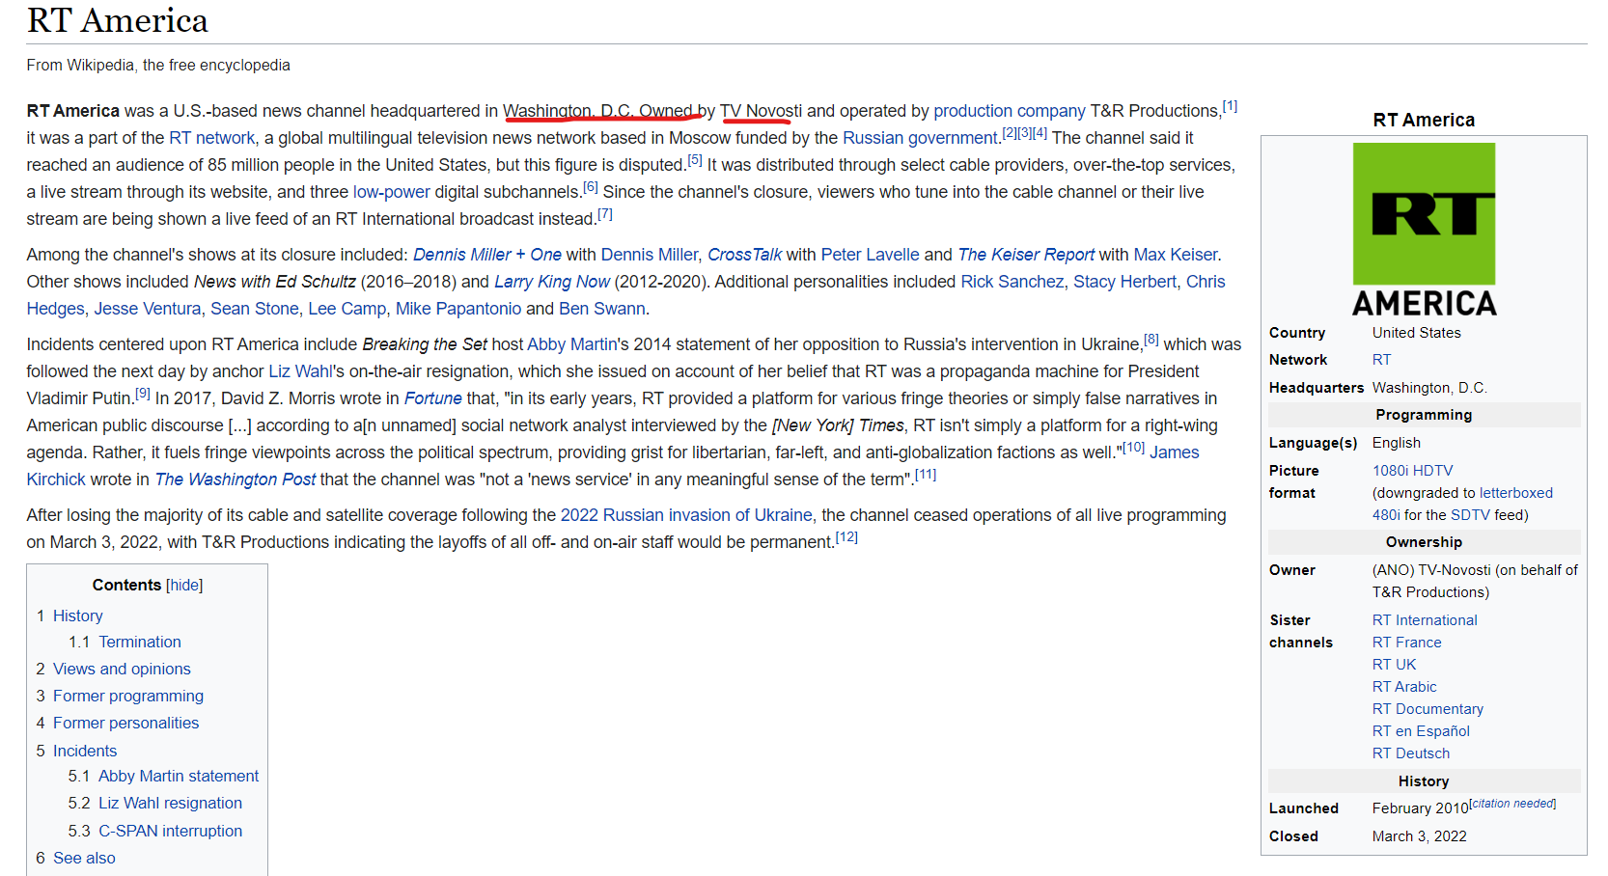This screenshot has height=876, width=1608.
Task: Visit Rick Sanchez's article
Action: click(x=1012, y=282)
